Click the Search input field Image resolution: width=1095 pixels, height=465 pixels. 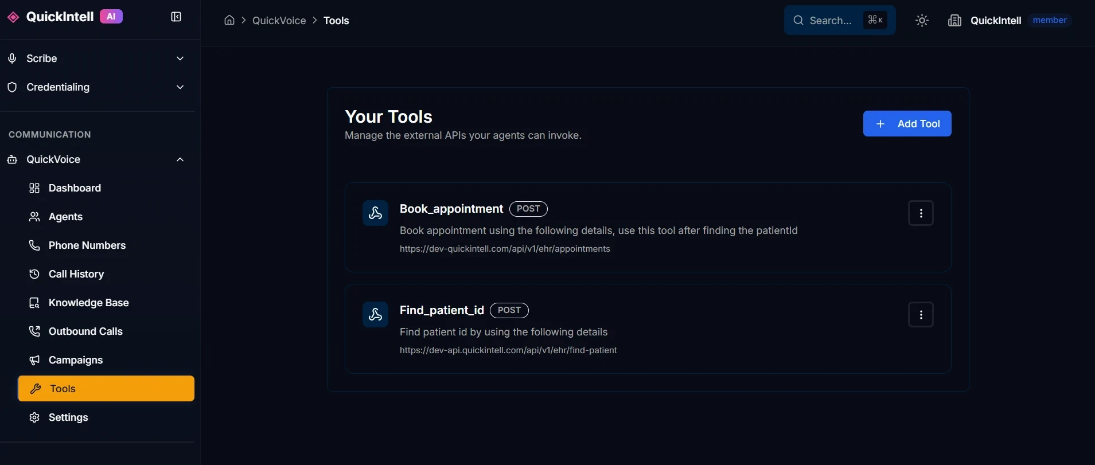coord(840,21)
